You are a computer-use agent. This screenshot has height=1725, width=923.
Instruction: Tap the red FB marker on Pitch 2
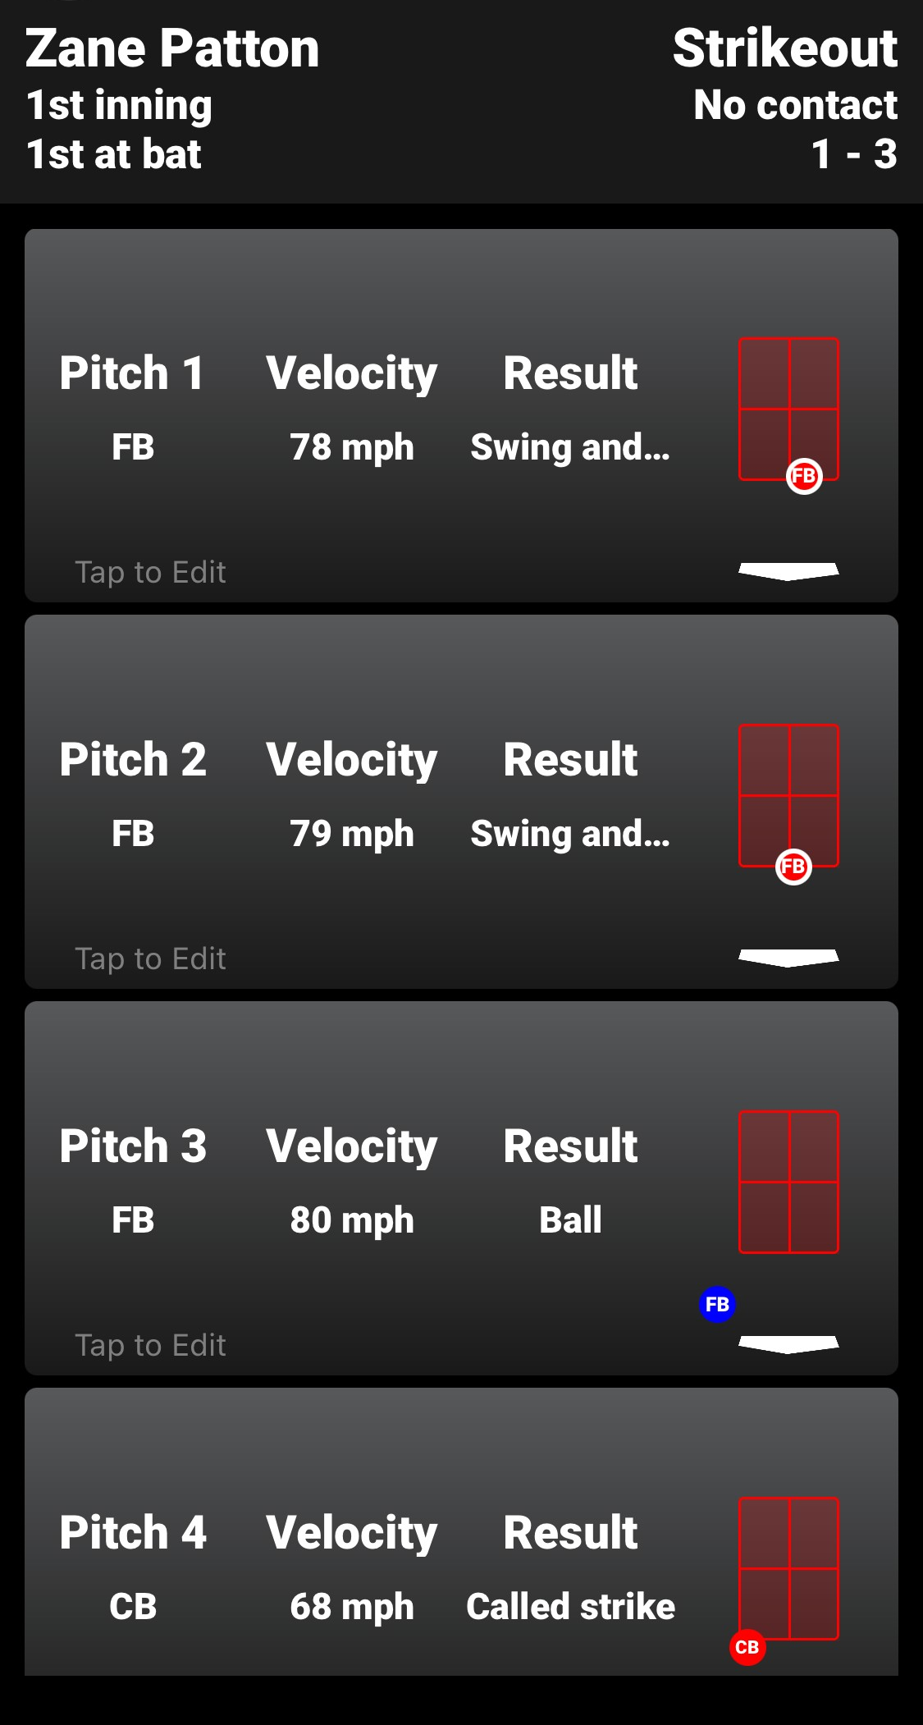793,867
